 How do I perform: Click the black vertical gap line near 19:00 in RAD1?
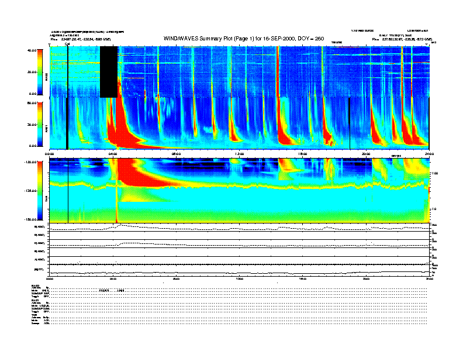tap(350, 123)
